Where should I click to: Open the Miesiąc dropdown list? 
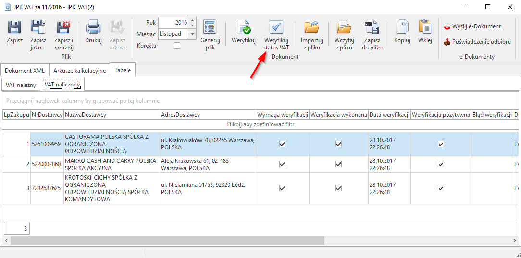tap(192, 34)
